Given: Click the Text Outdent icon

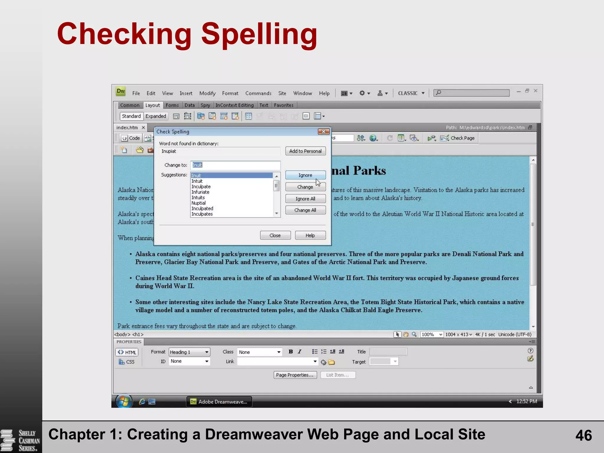Looking at the screenshot, I should pyautogui.click(x=333, y=352).
